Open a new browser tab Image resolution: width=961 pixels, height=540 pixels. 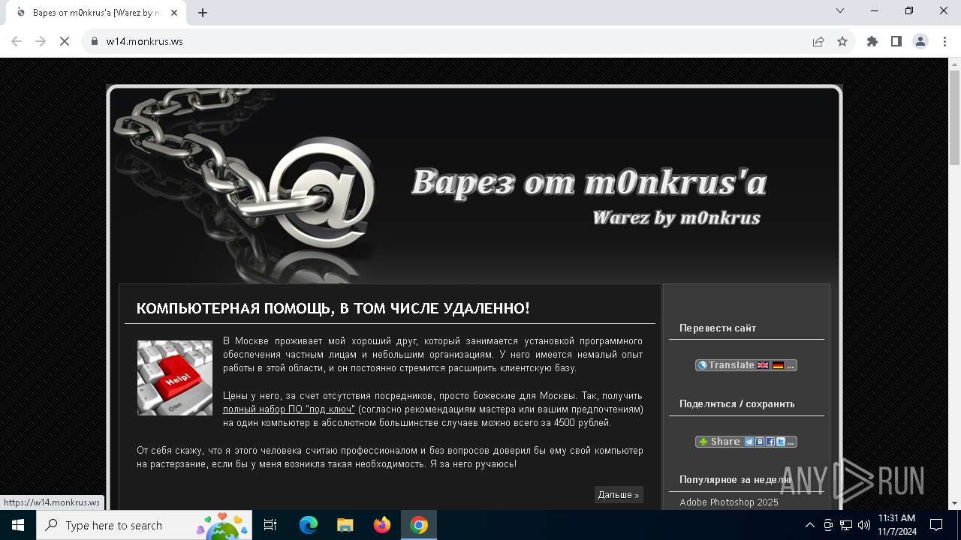click(203, 13)
